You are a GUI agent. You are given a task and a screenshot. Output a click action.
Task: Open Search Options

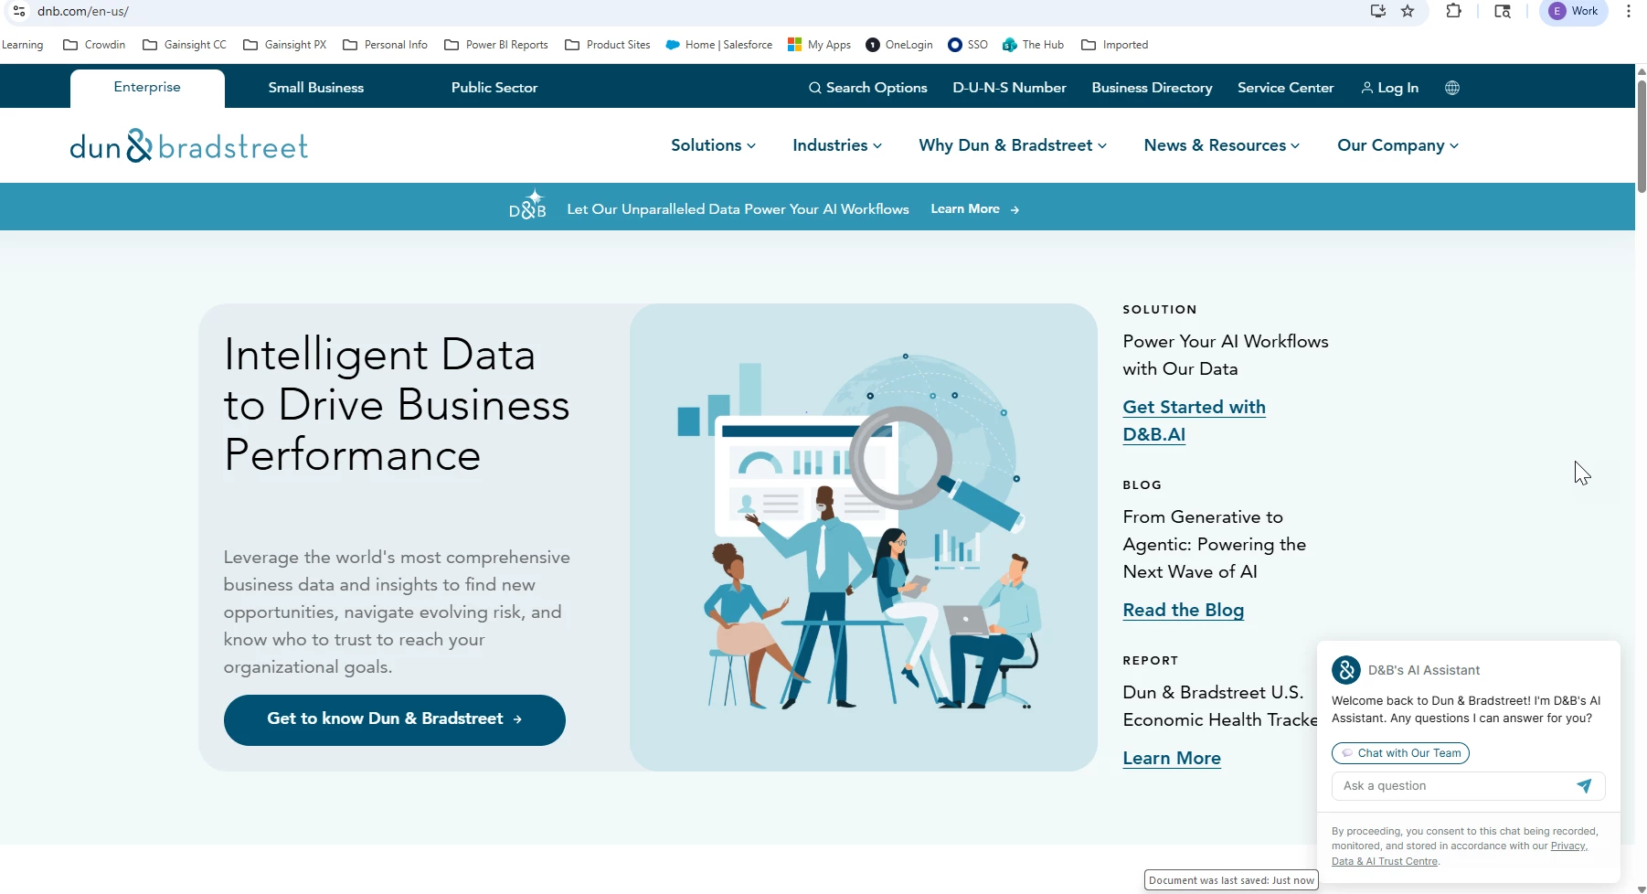tap(868, 88)
